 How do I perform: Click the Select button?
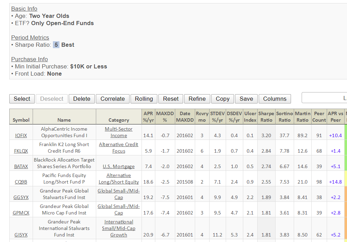(x=22, y=99)
